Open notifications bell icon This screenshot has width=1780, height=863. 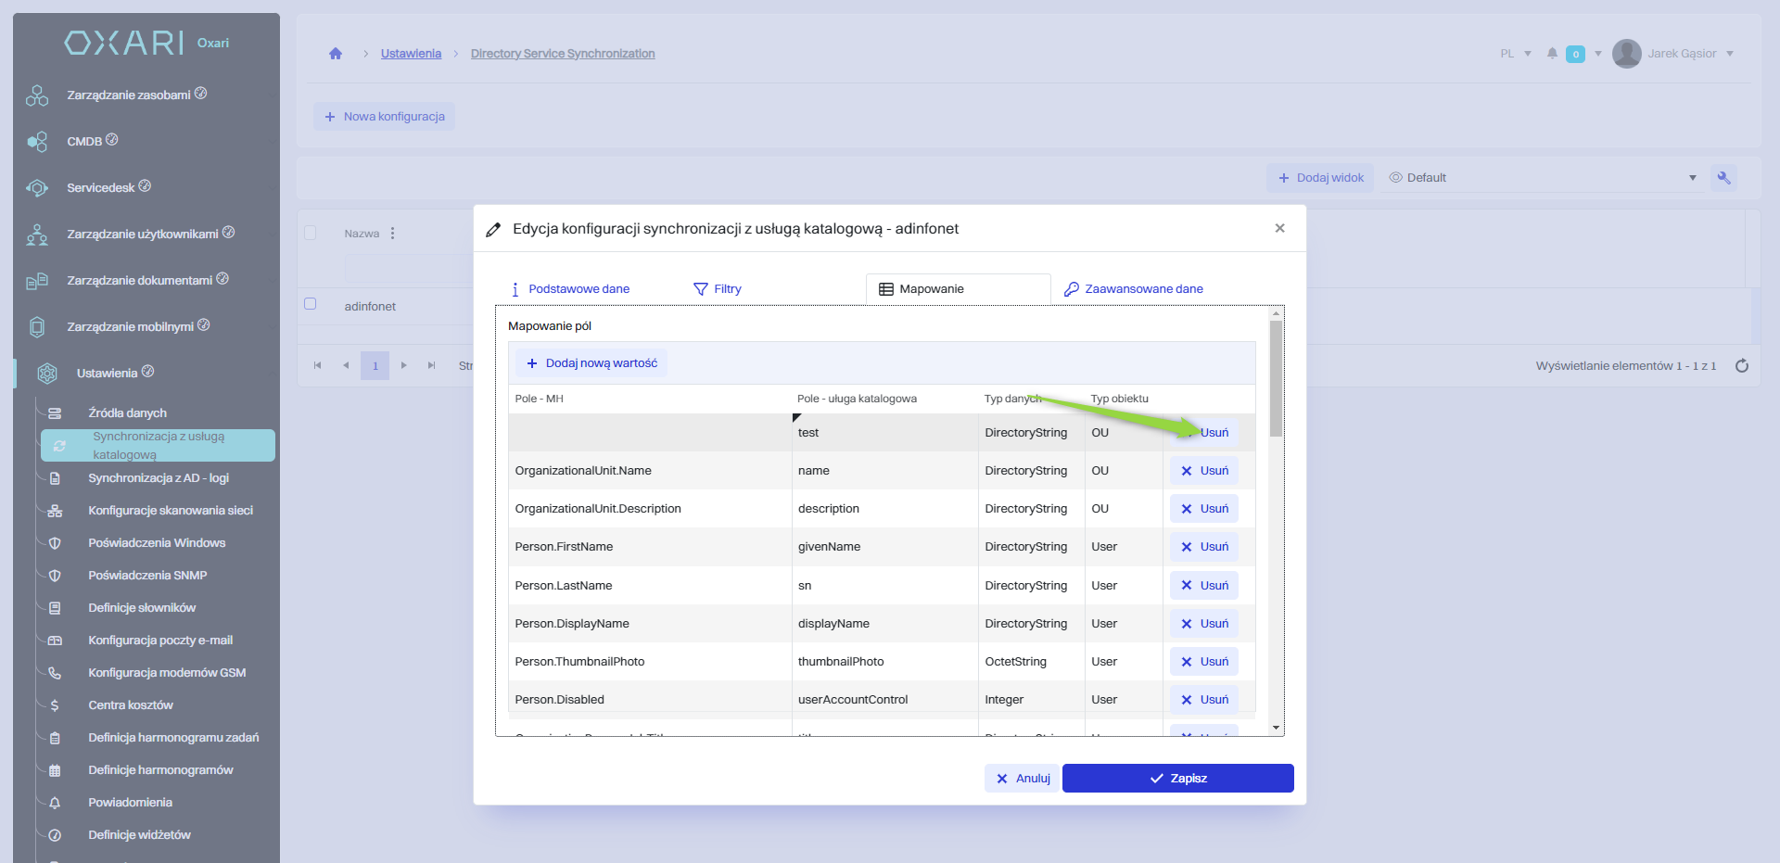point(1552,54)
